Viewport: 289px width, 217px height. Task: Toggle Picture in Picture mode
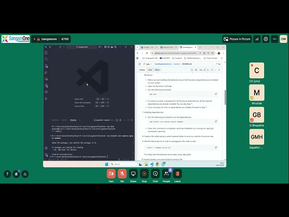[x=237, y=39]
